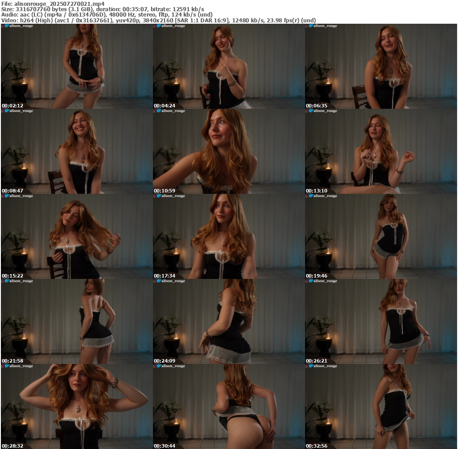Click the 00:19:46 thumbnail
Viewport: 458px width, 449px height.
381,236
